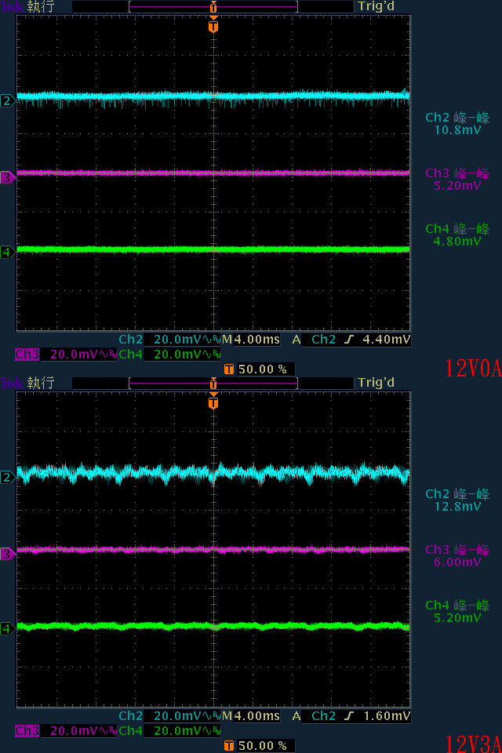Click the Ch3 ground marker in the 12V3A capture
This screenshot has height=753, width=502.
[7, 555]
